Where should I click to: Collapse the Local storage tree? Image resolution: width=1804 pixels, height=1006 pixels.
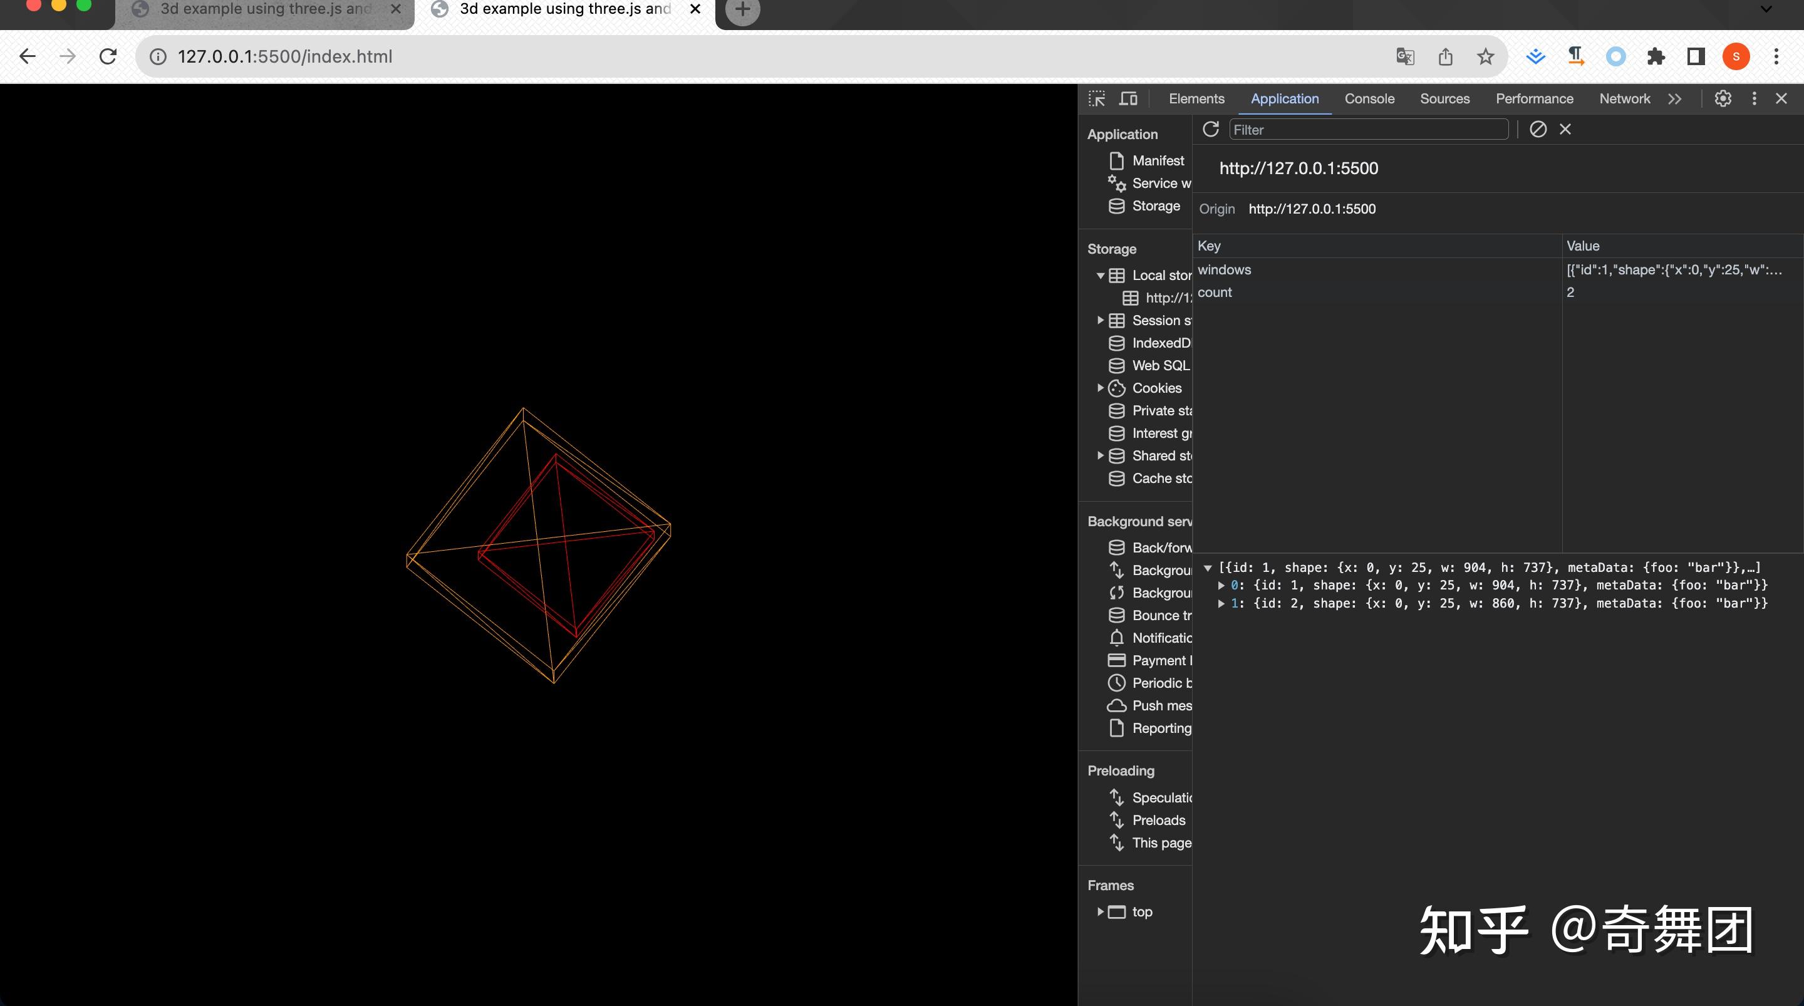click(1100, 276)
